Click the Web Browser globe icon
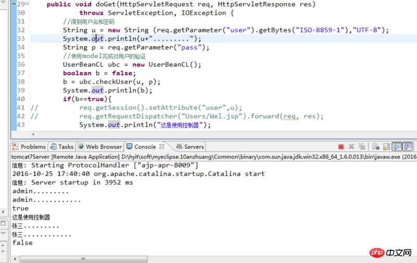Viewport: 417px width, 263px height. pyautogui.click(x=81, y=147)
